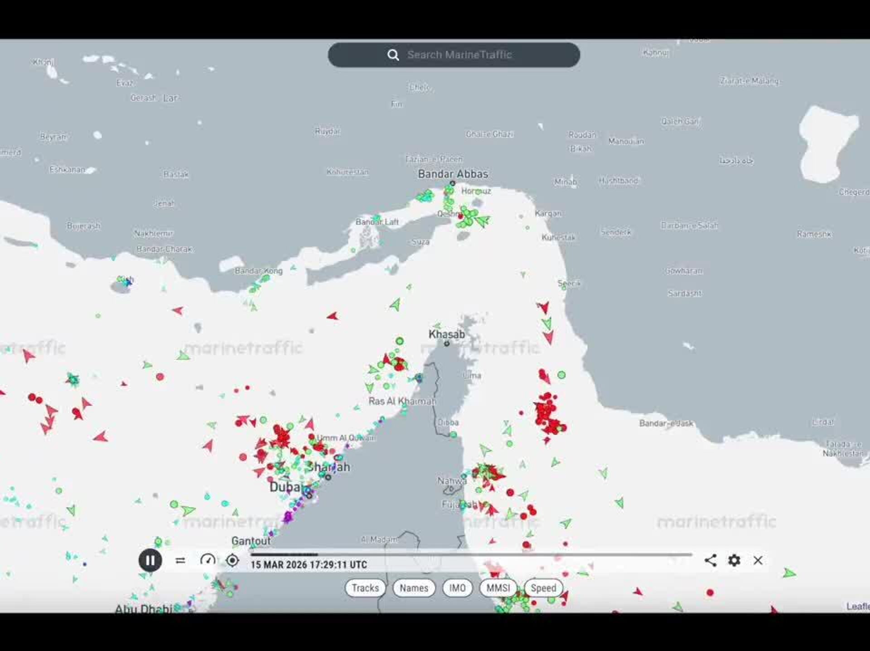
Task: Toggle the Tracks label option
Action: pyautogui.click(x=365, y=588)
